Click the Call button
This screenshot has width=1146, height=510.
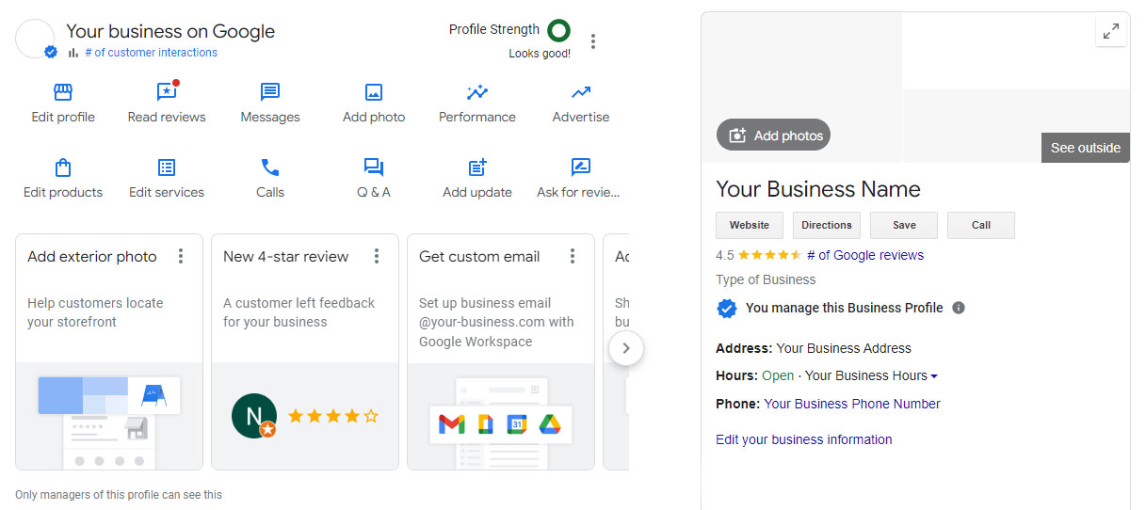[x=981, y=225]
